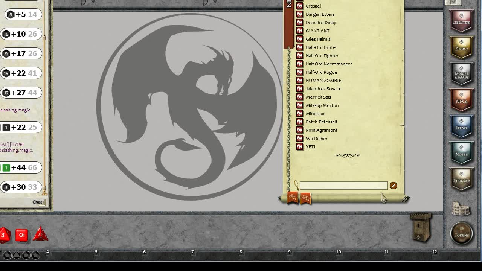This screenshot has width=482, height=271.
Task: Click the dice tower icon
Action: point(420,227)
